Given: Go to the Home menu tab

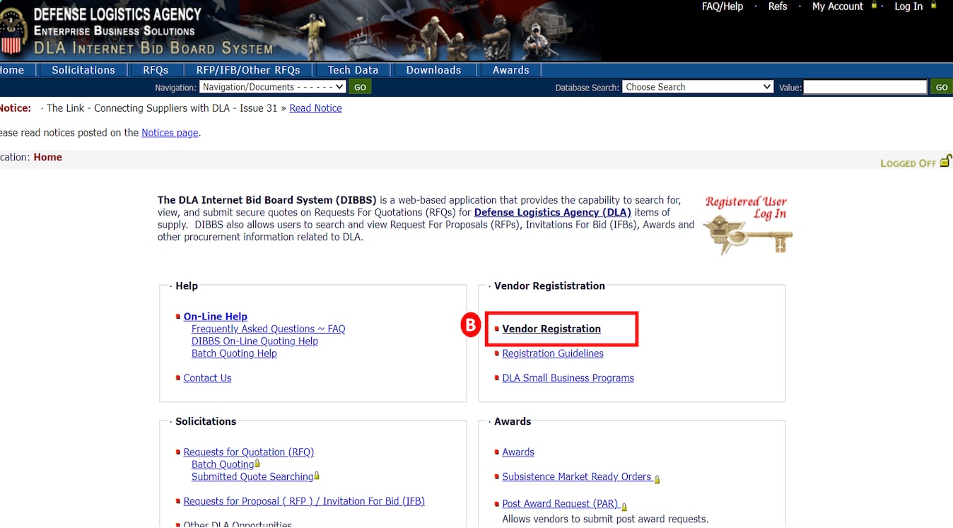Looking at the screenshot, I should pos(12,70).
